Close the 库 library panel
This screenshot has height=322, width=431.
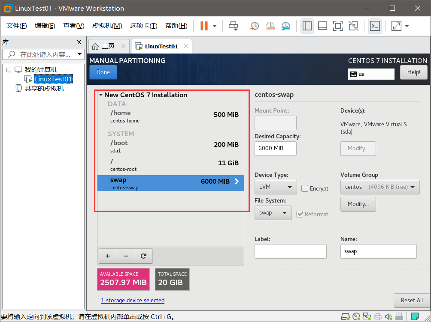(x=79, y=42)
